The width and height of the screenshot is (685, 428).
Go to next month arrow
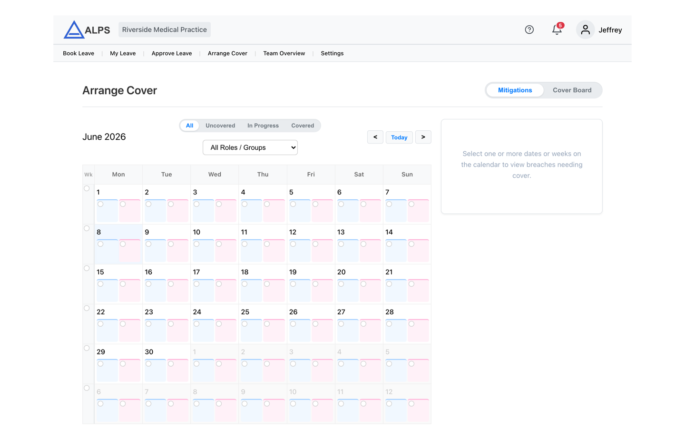coord(423,137)
